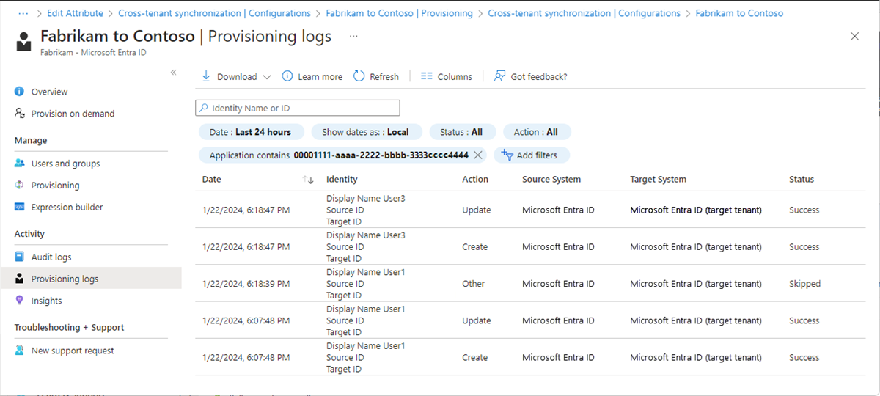The height and width of the screenshot is (396, 880).
Task: Click the Learn more info icon
Action: point(287,76)
